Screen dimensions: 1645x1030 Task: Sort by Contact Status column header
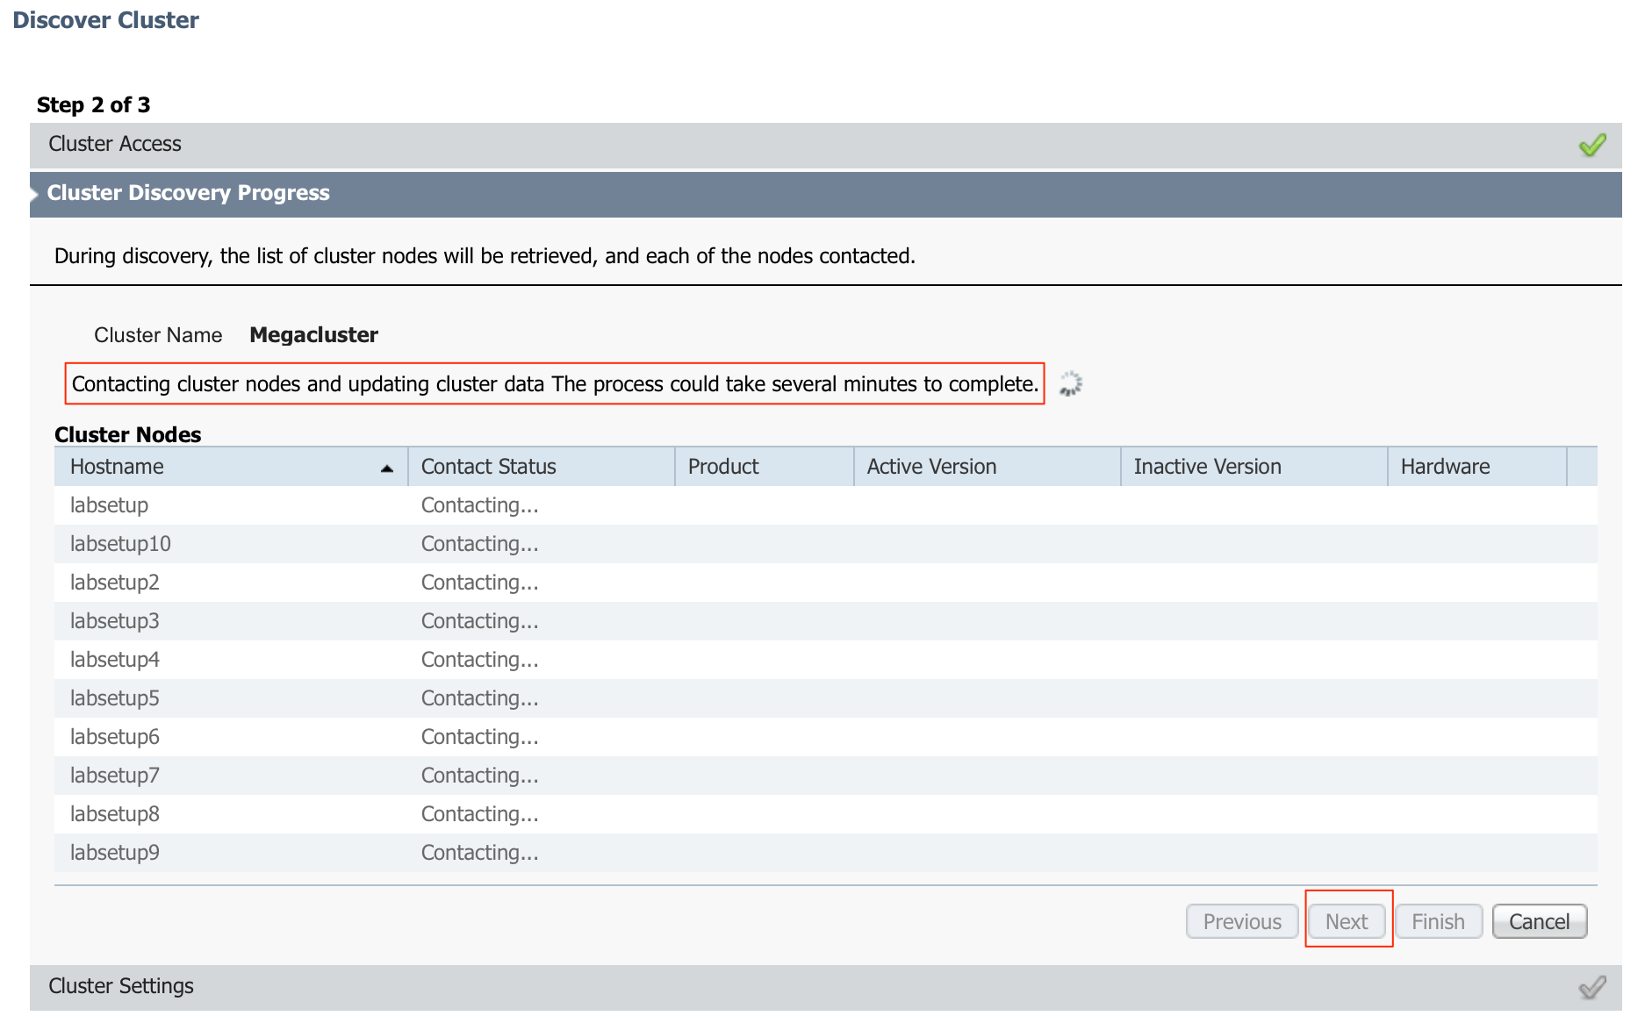click(542, 467)
